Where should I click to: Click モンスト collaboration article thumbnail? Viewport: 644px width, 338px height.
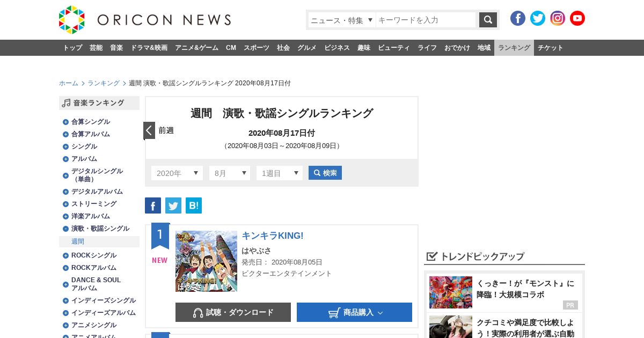tap(451, 292)
